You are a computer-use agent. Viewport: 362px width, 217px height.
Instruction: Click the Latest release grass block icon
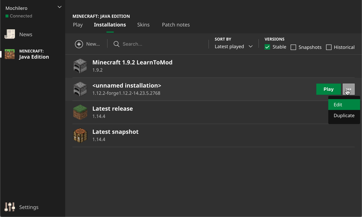(80, 112)
